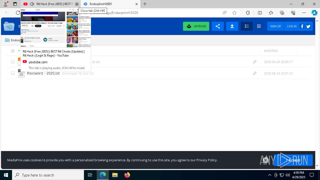Viewport: 320px width, 180px height.
Task: Dismiss the cookie banner with X
Action: pyautogui.click(x=266, y=160)
